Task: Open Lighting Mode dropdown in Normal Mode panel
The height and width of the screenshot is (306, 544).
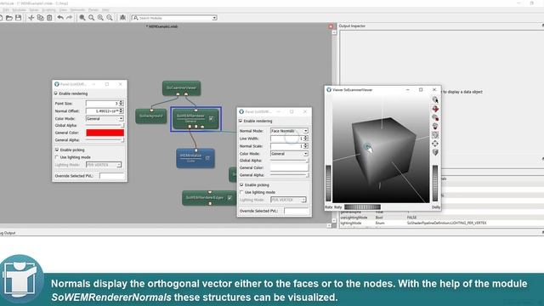Action: coord(288,200)
